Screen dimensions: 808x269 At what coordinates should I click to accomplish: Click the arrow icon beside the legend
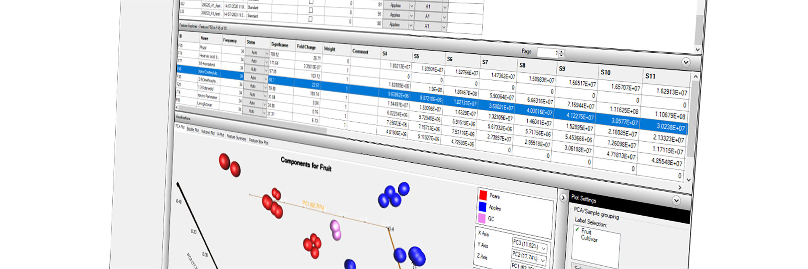point(563,198)
